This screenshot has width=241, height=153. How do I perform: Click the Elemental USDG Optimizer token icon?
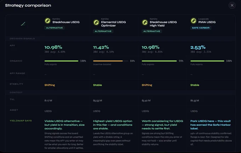click(x=96, y=22)
